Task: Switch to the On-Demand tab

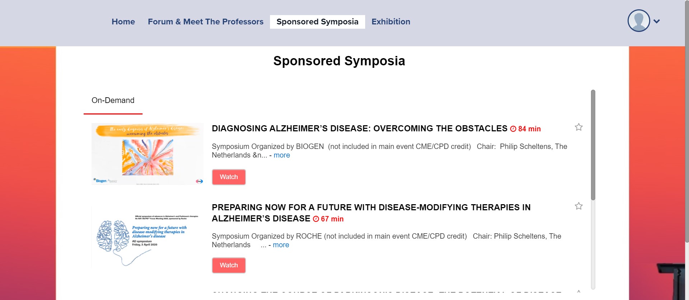Action: [113, 100]
